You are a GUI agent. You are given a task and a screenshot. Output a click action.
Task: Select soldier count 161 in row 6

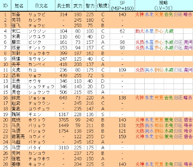tap(63, 42)
